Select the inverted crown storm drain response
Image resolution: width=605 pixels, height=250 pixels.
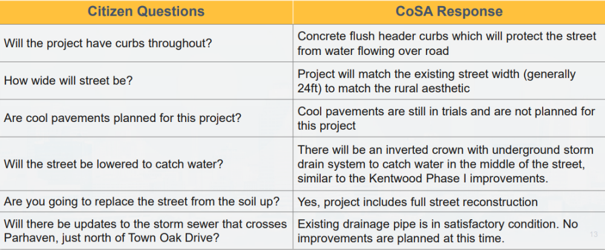(x=446, y=164)
